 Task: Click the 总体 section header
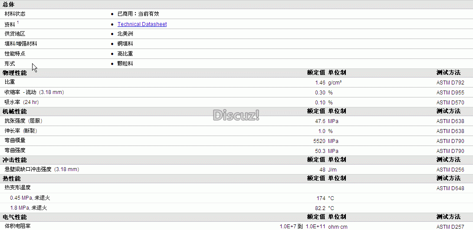8,4
